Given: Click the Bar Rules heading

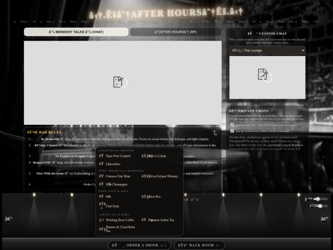Looking at the screenshot, I should tap(44, 132).
